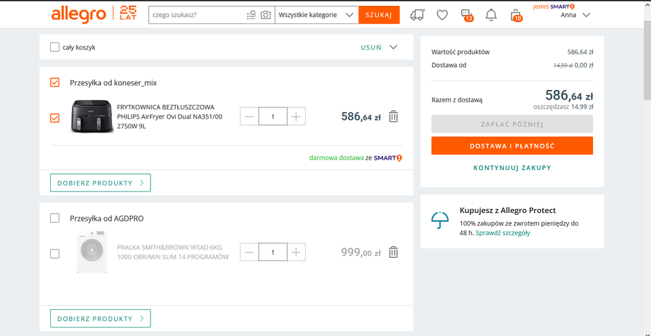Click the washer quantity field
Image resolution: width=651 pixels, height=336 pixels.
click(x=273, y=252)
